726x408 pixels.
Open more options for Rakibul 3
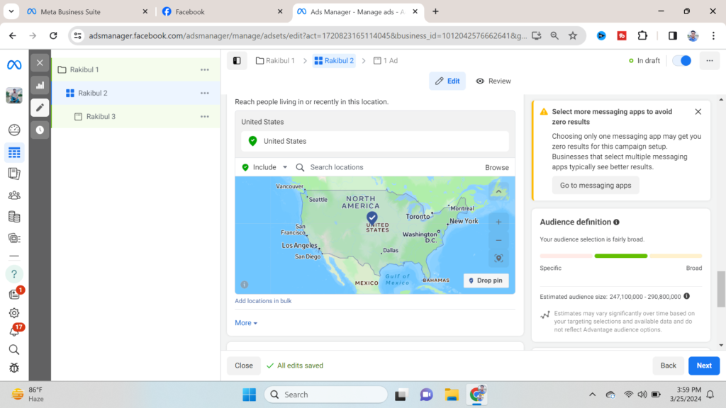(x=205, y=117)
